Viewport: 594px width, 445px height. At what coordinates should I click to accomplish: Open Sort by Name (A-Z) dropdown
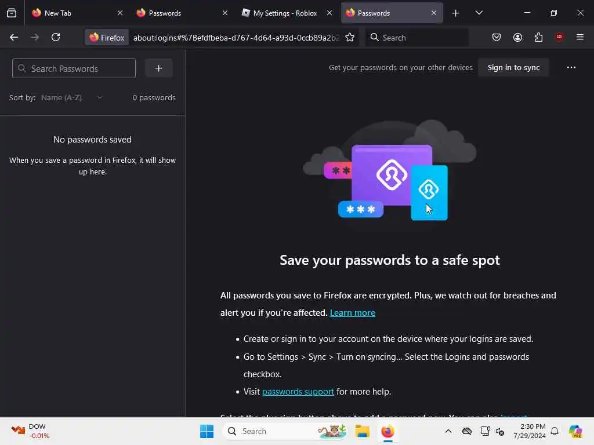click(x=71, y=97)
